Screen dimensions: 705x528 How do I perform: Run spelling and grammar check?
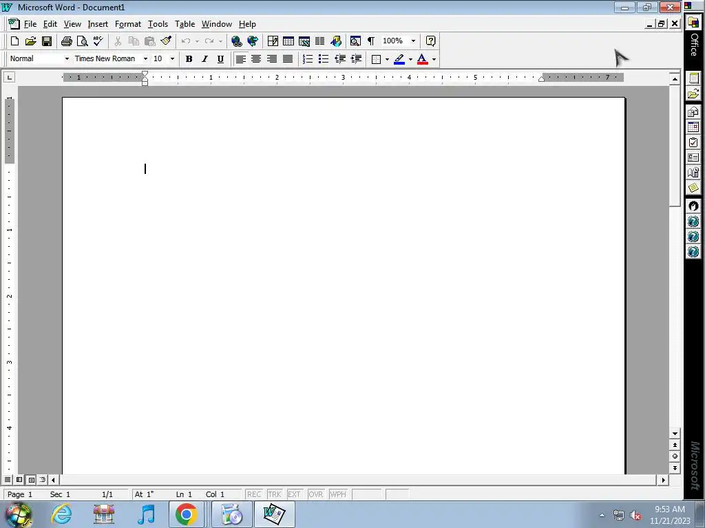coord(98,41)
